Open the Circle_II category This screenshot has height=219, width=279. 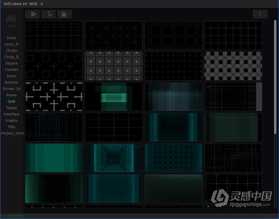(x=11, y=57)
